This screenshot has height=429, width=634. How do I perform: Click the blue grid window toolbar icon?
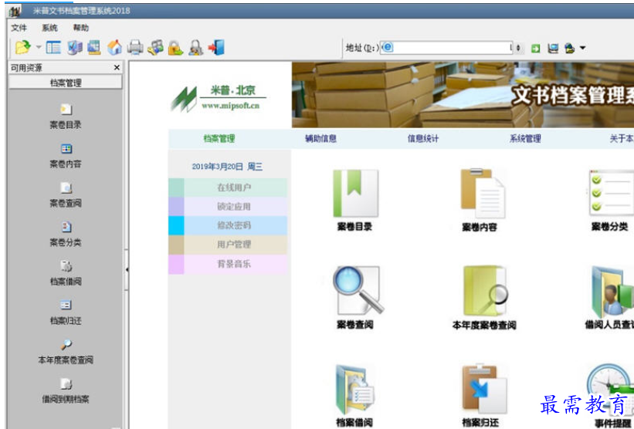(x=94, y=48)
